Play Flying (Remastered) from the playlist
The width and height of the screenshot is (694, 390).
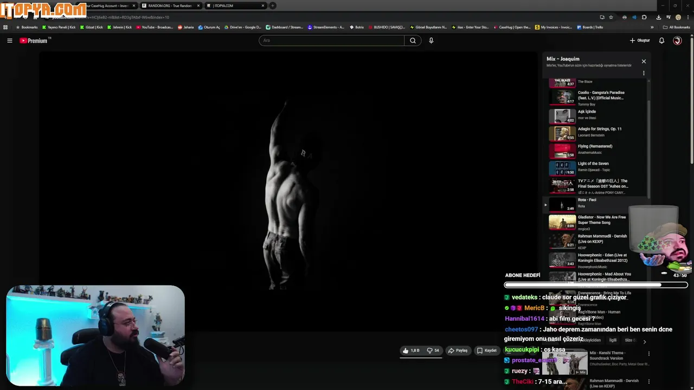(x=597, y=150)
